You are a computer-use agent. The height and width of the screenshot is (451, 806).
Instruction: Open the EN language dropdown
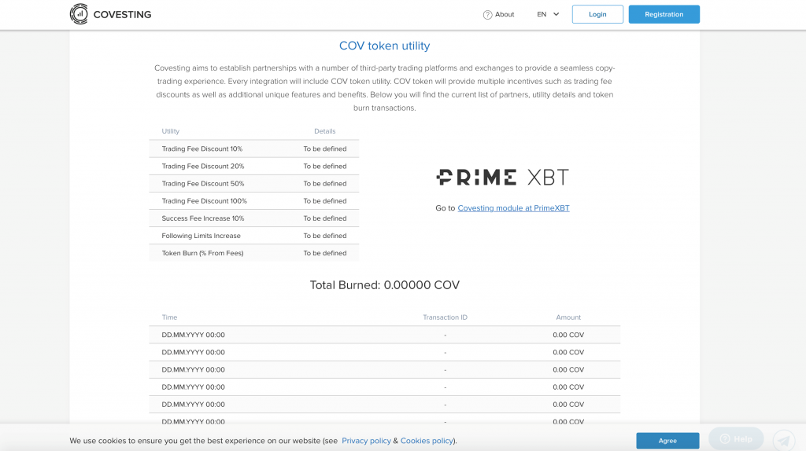point(548,14)
